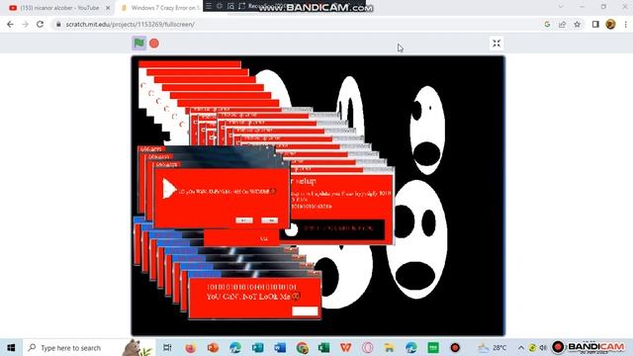Open the Bandicam record icon on the taskbar
The width and height of the screenshot is (633, 356).
pyautogui.click(x=455, y=347)
